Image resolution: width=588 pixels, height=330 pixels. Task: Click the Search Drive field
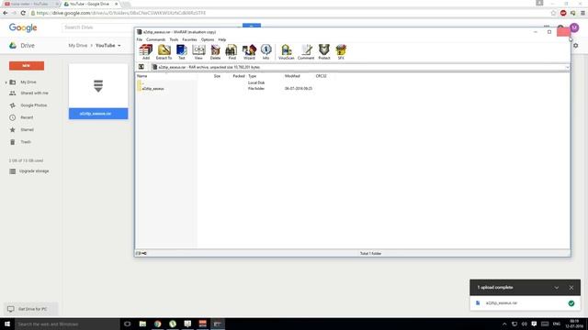150,27
